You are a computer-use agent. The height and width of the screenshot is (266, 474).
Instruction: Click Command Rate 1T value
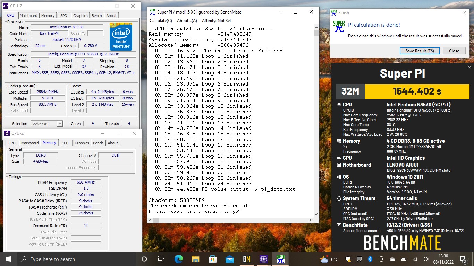86,225
